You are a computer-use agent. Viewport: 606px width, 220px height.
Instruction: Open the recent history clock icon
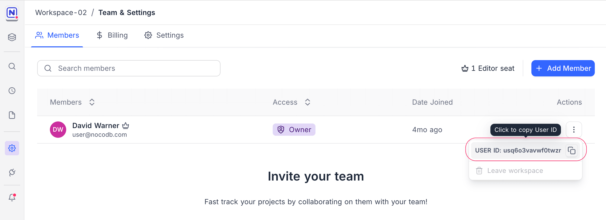pyautogui.click(x=12, y=91)
